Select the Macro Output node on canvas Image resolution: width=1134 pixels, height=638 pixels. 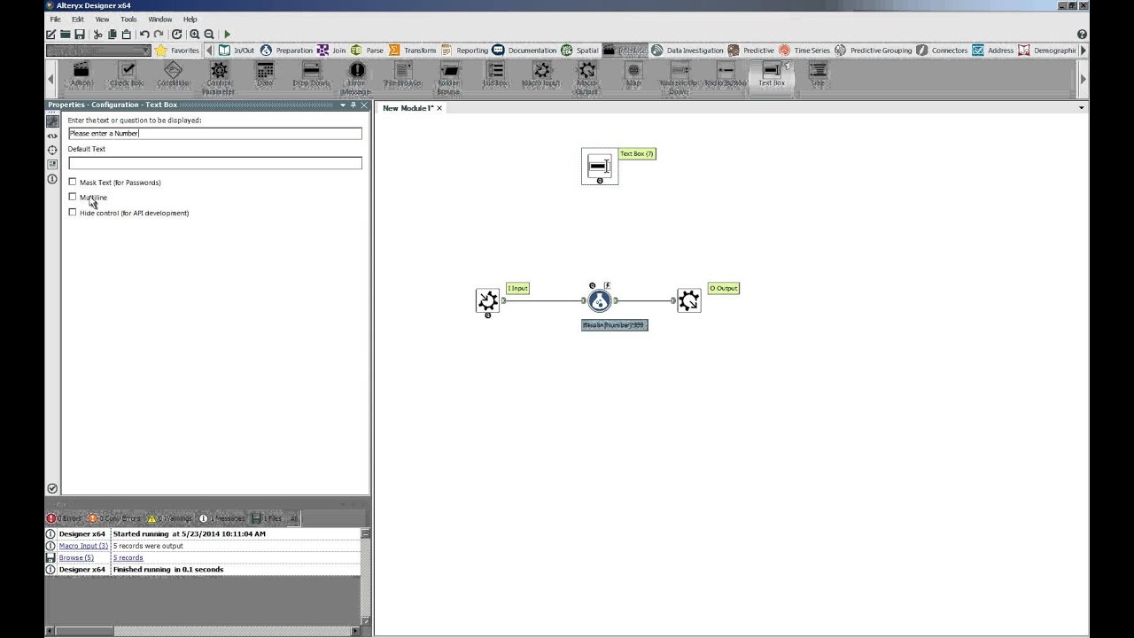pos(689,301)
